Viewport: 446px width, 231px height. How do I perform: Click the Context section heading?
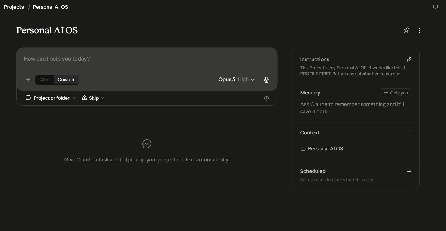[310, 133]
